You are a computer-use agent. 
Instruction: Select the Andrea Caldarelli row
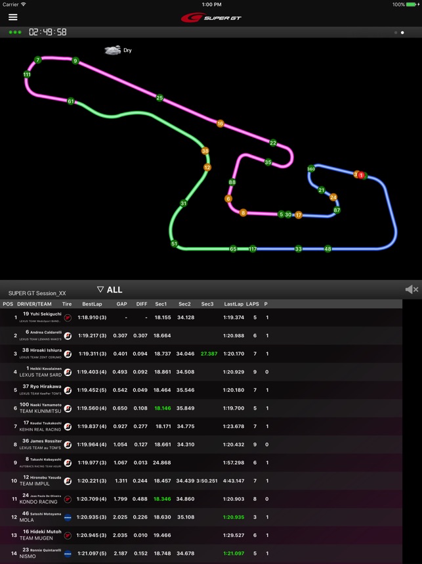[201, 336]
